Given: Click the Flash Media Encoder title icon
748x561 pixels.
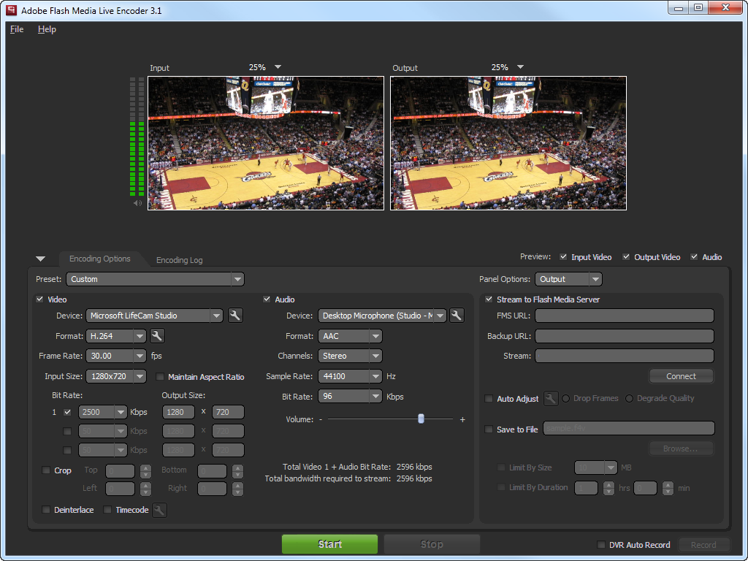Looking at the screenshot, I should pos(11,10).
